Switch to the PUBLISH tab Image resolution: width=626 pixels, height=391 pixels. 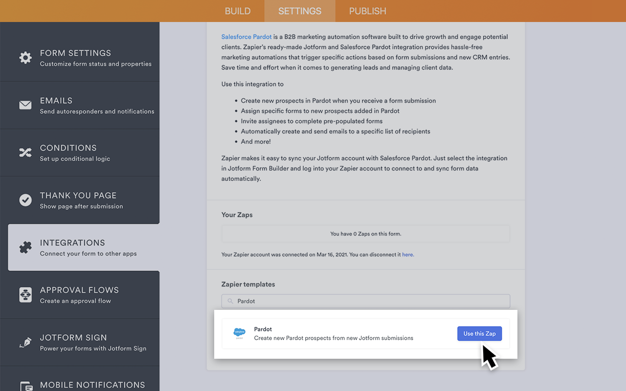click(x=367, y=11)
